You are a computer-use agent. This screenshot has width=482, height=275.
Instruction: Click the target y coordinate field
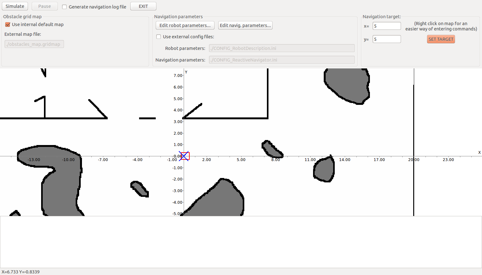point(387,39)
